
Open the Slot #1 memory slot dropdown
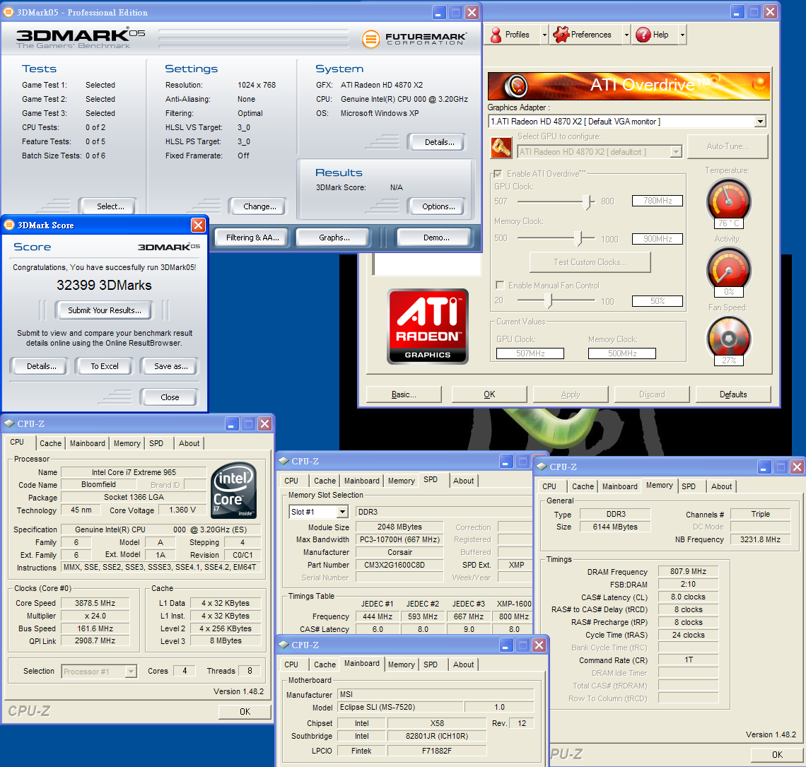(x=342, y=512)
